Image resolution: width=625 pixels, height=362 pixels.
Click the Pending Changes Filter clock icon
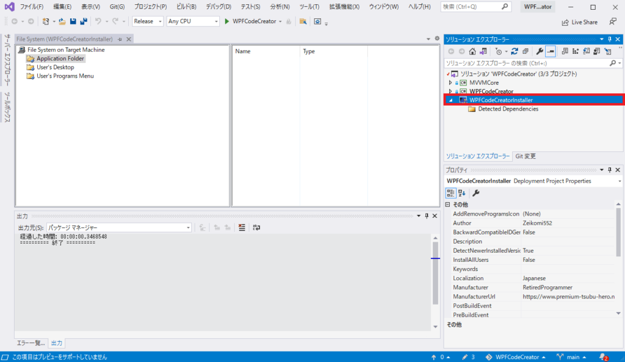(499, 51)
